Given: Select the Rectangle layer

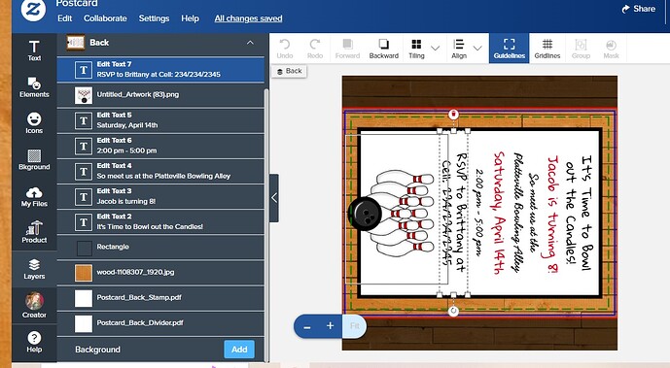Looking at the screenshot, I should coord(160,247).
